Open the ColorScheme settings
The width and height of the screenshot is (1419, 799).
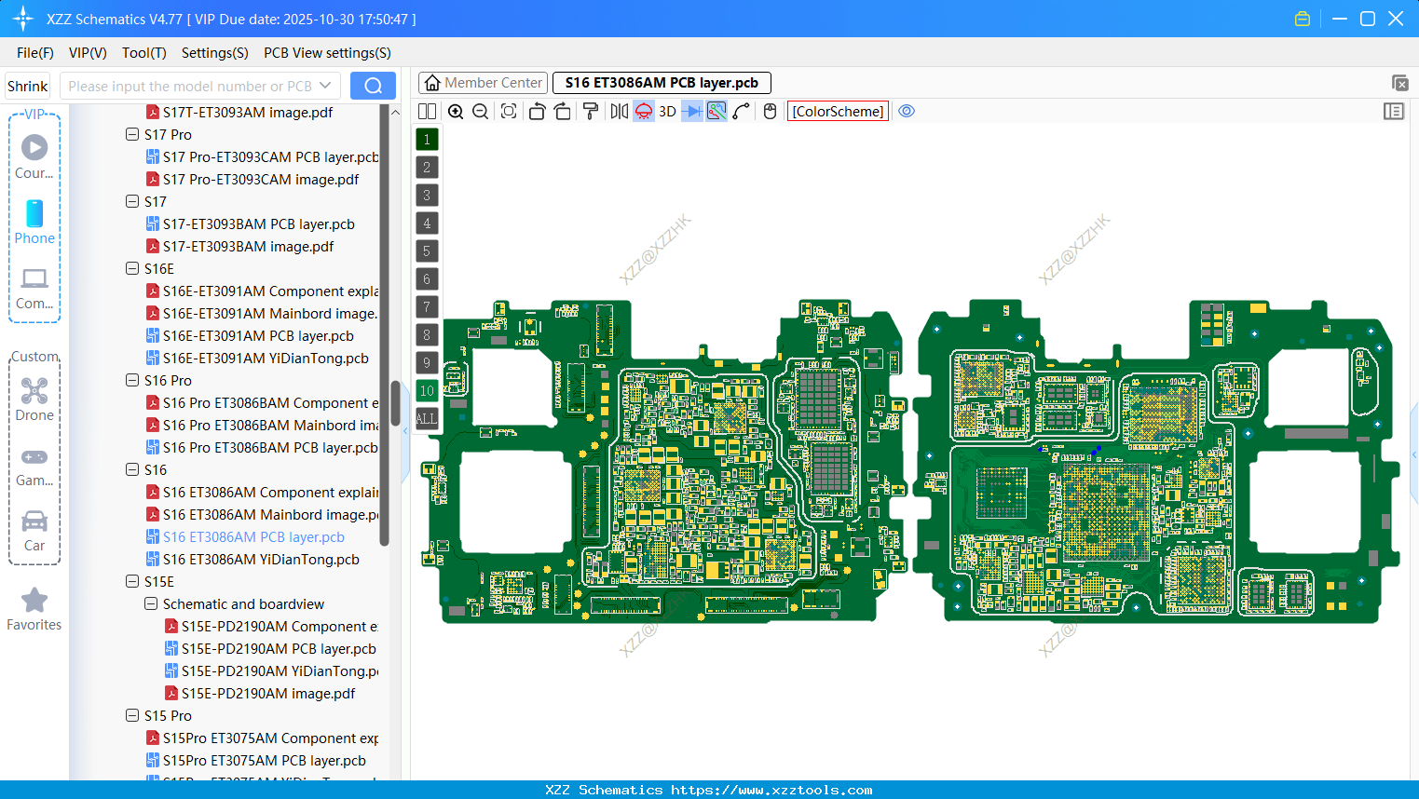pyautogui.click(x=837, y=111)
